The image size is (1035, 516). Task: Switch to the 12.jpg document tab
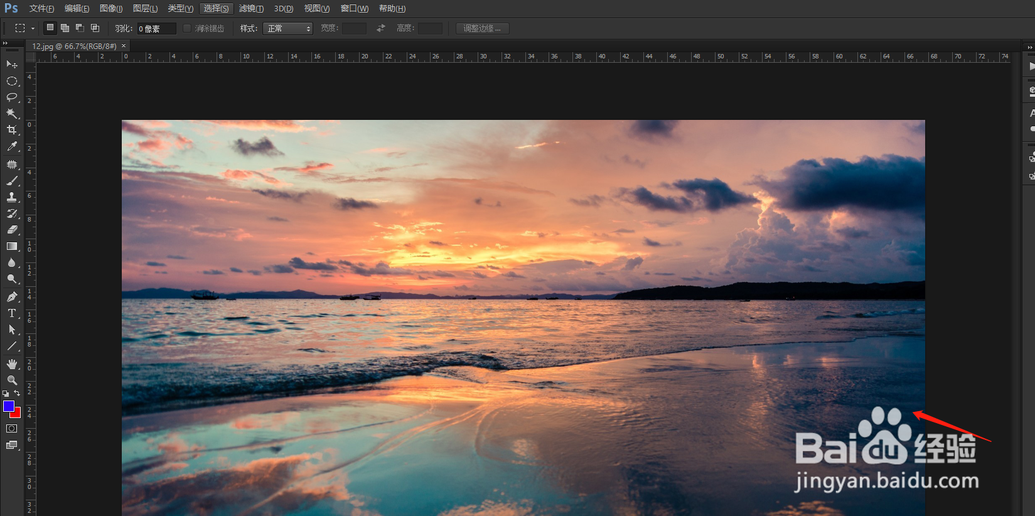coord(74,46)
